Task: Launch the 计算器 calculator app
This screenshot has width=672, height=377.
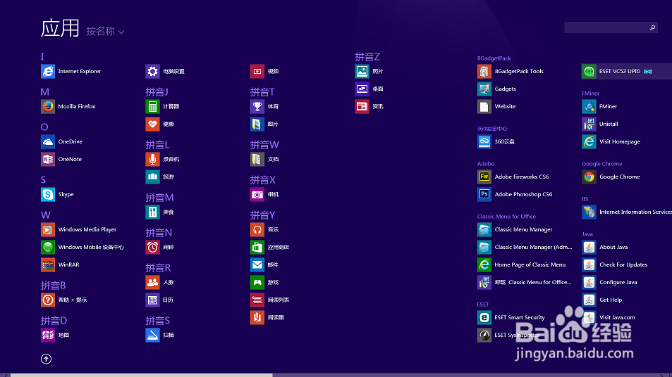Action: click(162, 106)
